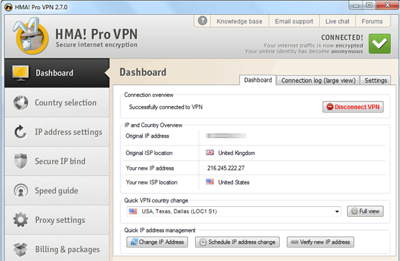Click the United Kingdom ISP location text
This screenshot has width=400, height=261.
coord(236,153)
